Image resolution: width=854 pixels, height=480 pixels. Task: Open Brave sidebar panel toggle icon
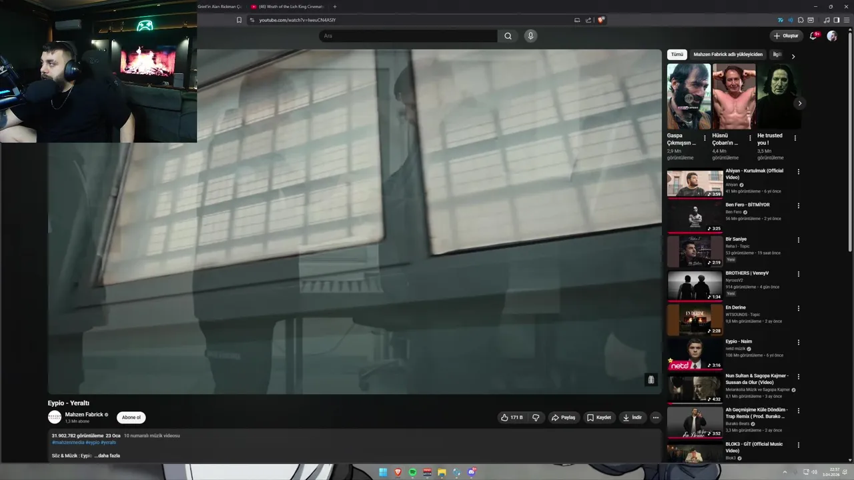tap(837, 20)
